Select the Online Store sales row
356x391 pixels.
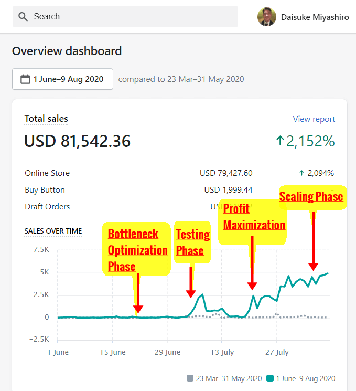pyautogui.click(x=47, y=173)
